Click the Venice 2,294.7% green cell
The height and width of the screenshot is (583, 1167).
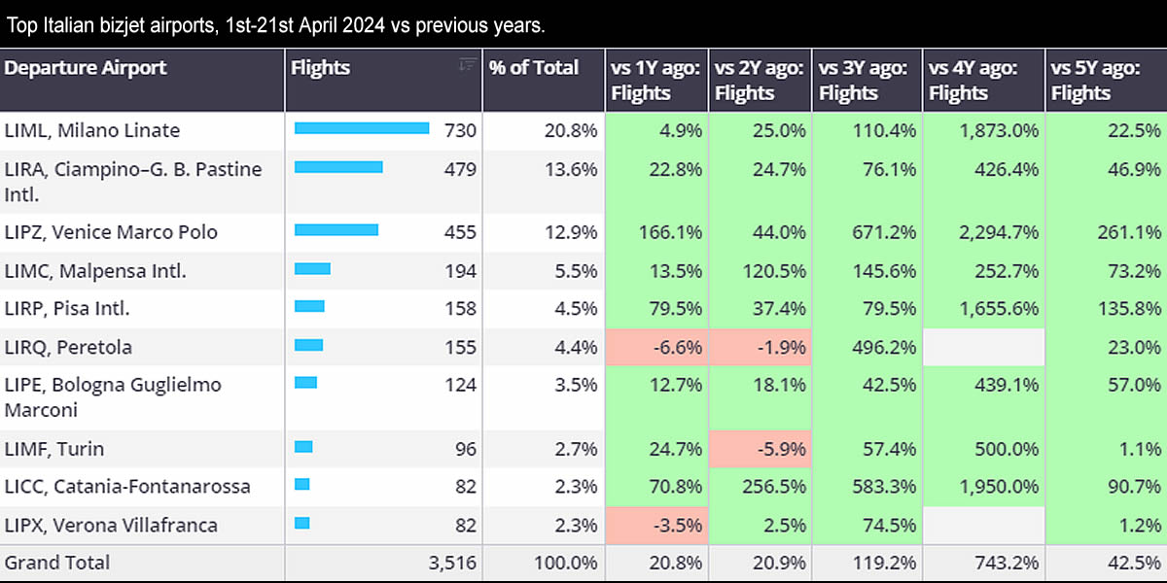(983, 232)
